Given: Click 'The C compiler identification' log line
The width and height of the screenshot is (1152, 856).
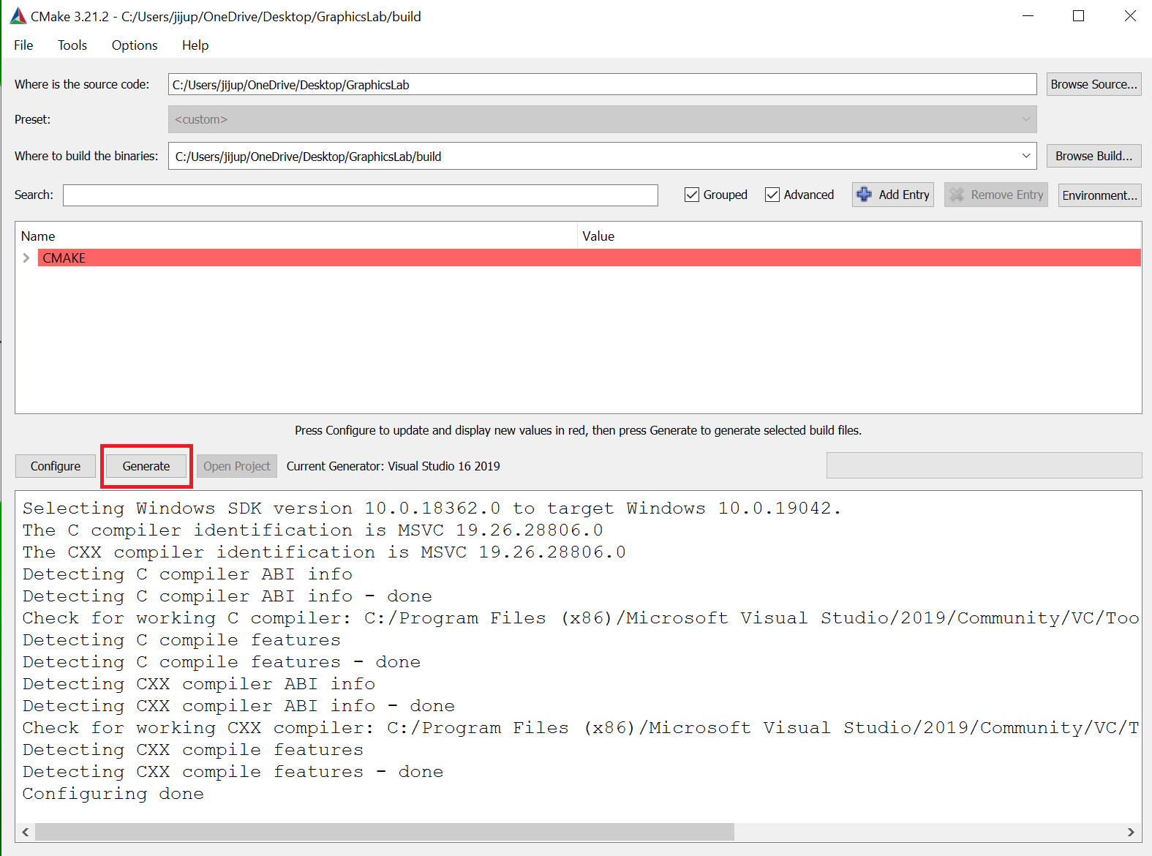Looking at the screenshot, I should [x=313, y=530].
